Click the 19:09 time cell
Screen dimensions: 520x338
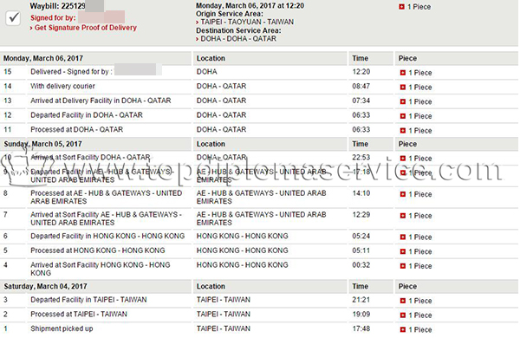tap(361, 314)
